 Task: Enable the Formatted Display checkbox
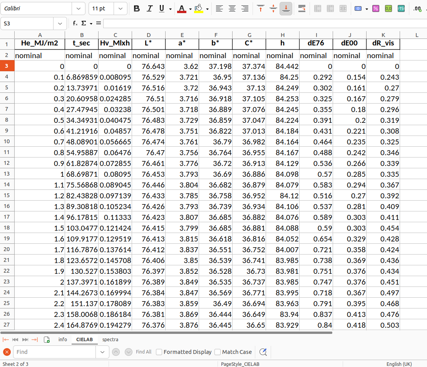159,352
